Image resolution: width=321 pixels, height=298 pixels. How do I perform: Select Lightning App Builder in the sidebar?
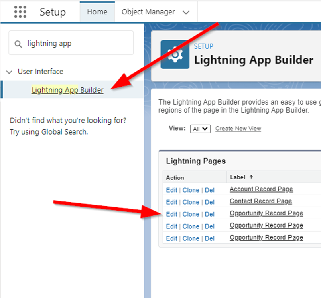click(67, 90)
